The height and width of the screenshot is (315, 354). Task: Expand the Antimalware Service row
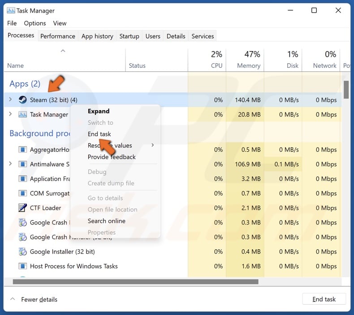10,164
